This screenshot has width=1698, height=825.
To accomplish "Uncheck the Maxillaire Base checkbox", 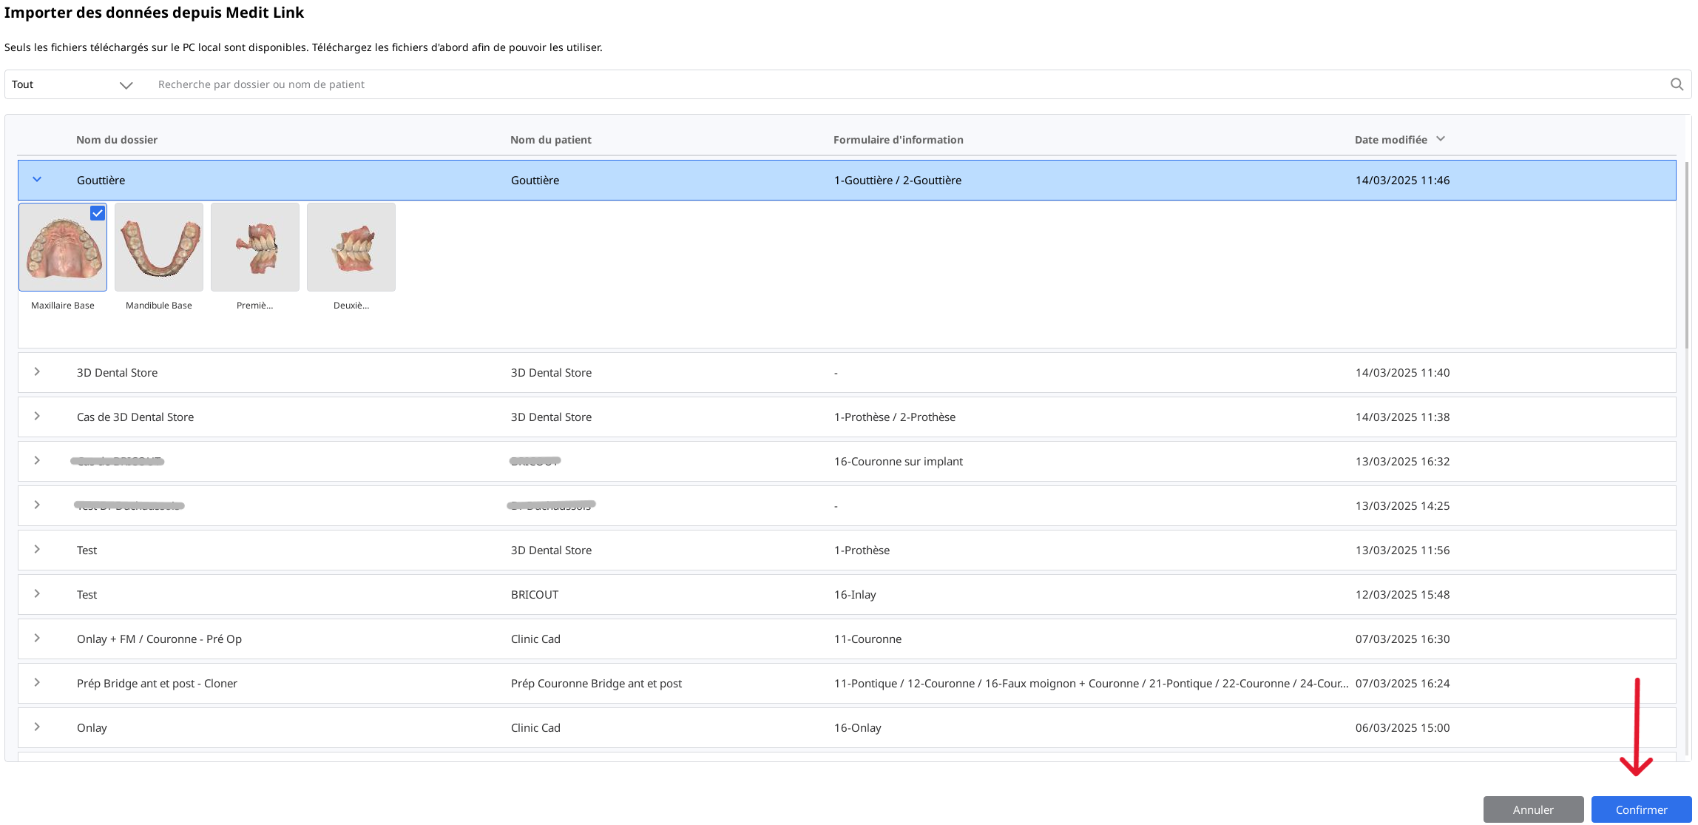I will click(98, 213).
